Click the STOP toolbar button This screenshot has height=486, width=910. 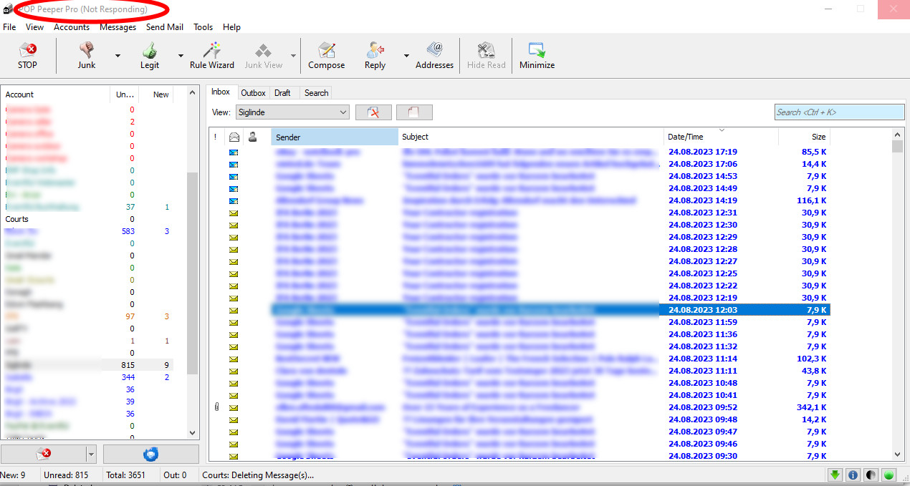27,56
